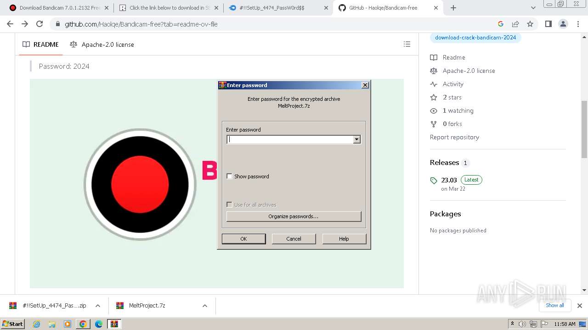Close the downloads bar
This screenshot has height=330, width=588.
(580, 305)
